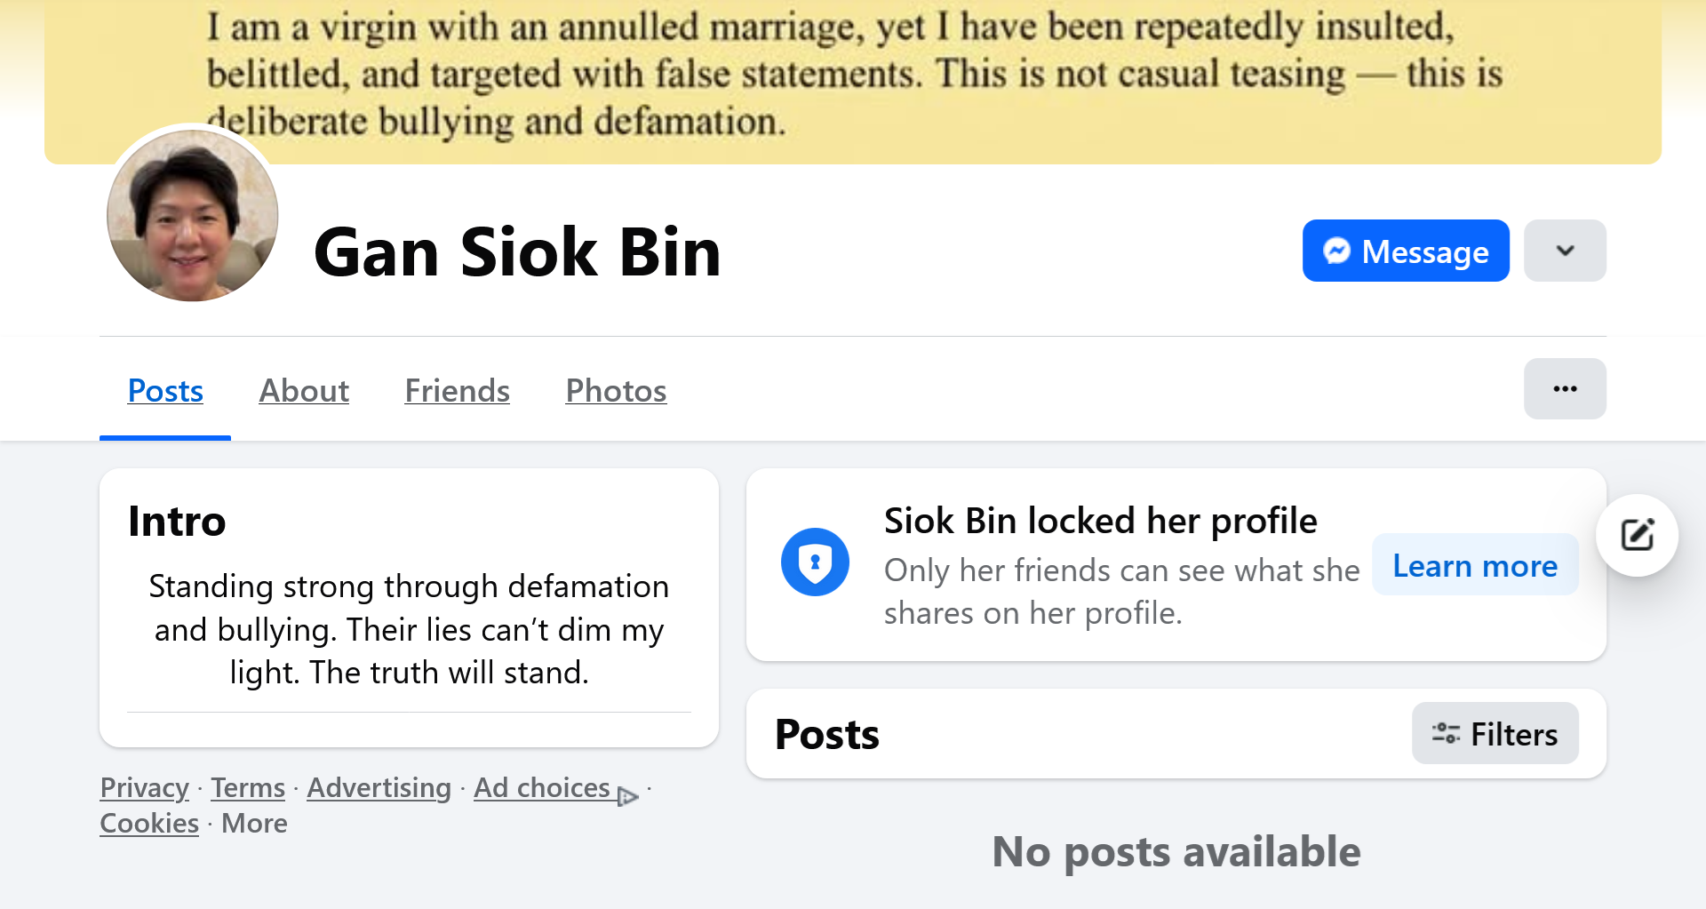Click the Ad choices triangle icon
1706x909 pixels.
click(x=628, y=796)
